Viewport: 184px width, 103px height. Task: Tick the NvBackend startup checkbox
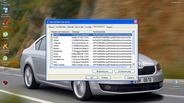[51, 51]
